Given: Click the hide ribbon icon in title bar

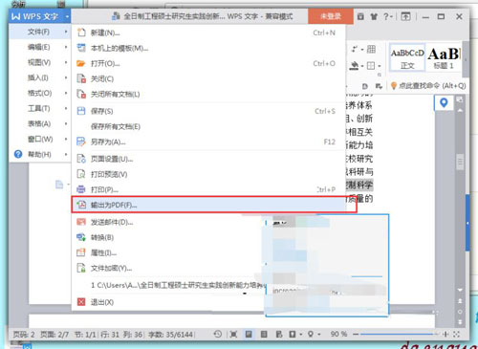Looking at the screenshot, I should [x=405, y=16].
